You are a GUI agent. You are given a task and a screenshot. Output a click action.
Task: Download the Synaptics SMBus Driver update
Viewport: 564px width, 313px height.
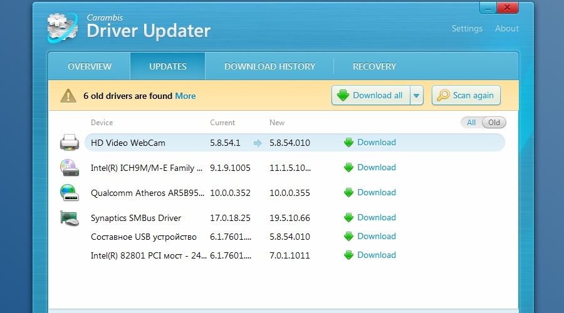tap(376, 218)
